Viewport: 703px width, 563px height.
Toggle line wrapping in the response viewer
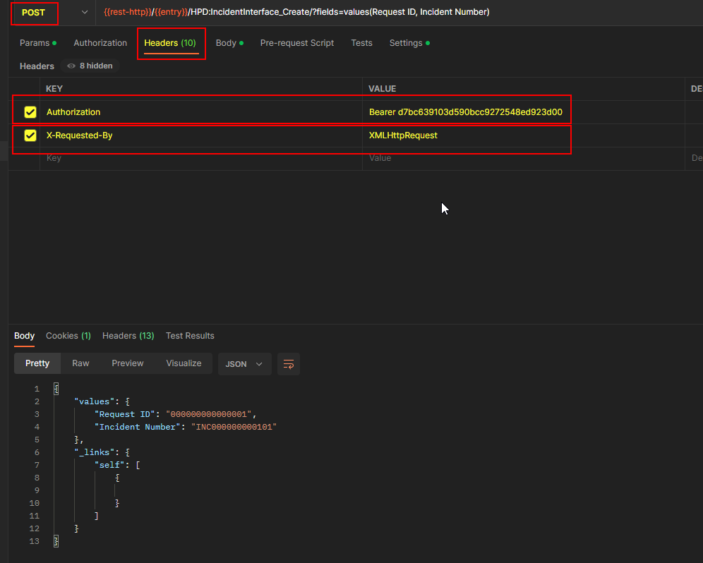point(288,363)
